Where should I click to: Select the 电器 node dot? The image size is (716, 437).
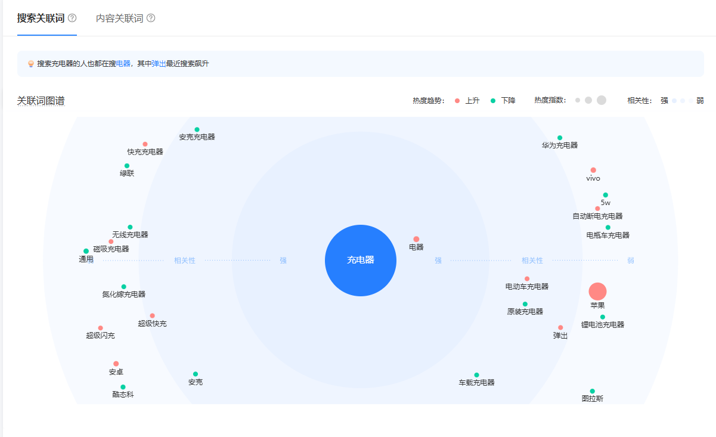pyautogui.click(x=416, y=239)
